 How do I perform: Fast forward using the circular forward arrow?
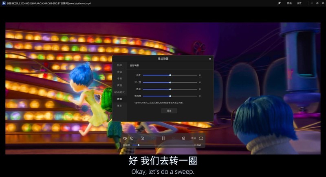[183, 138]
